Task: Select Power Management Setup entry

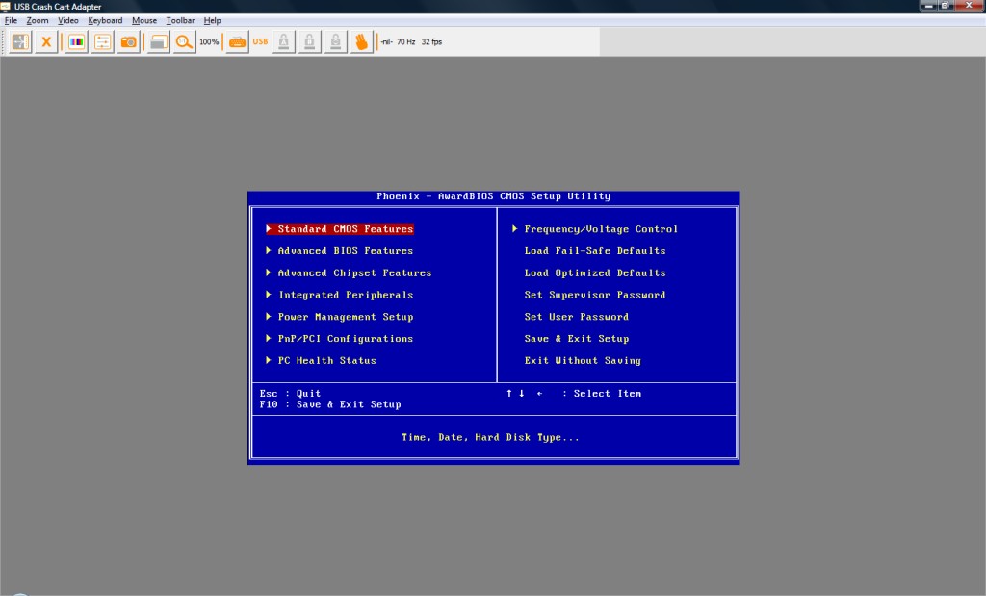Action: click(346, 317)
